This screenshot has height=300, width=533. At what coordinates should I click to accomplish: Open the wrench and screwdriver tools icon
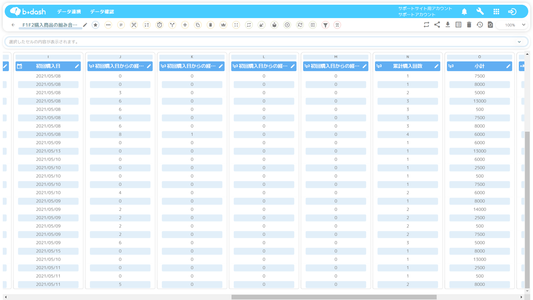[134, 25]
